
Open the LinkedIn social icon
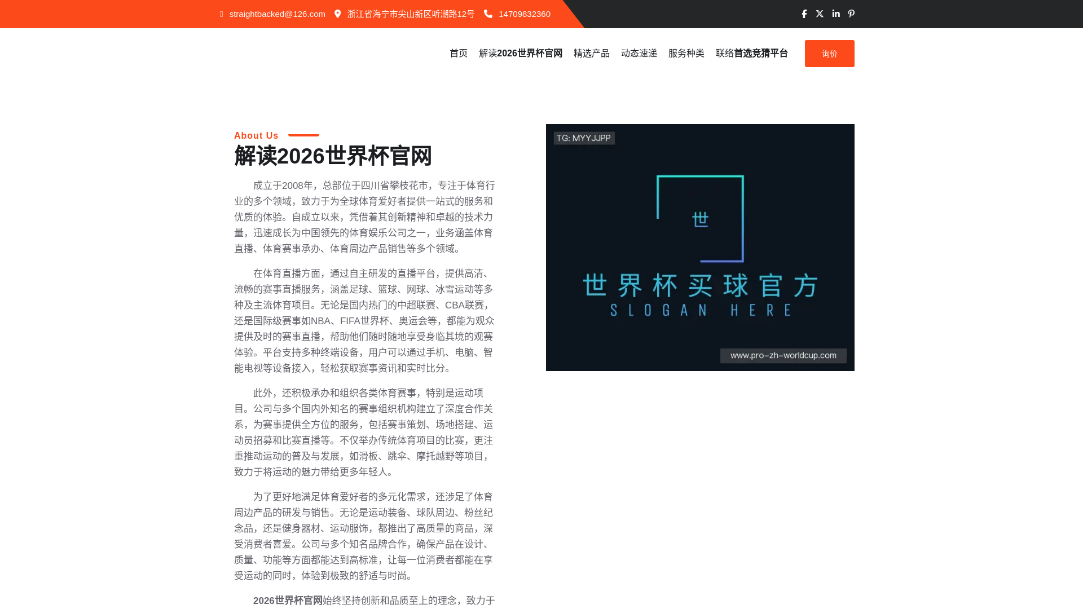pos(836,14)
